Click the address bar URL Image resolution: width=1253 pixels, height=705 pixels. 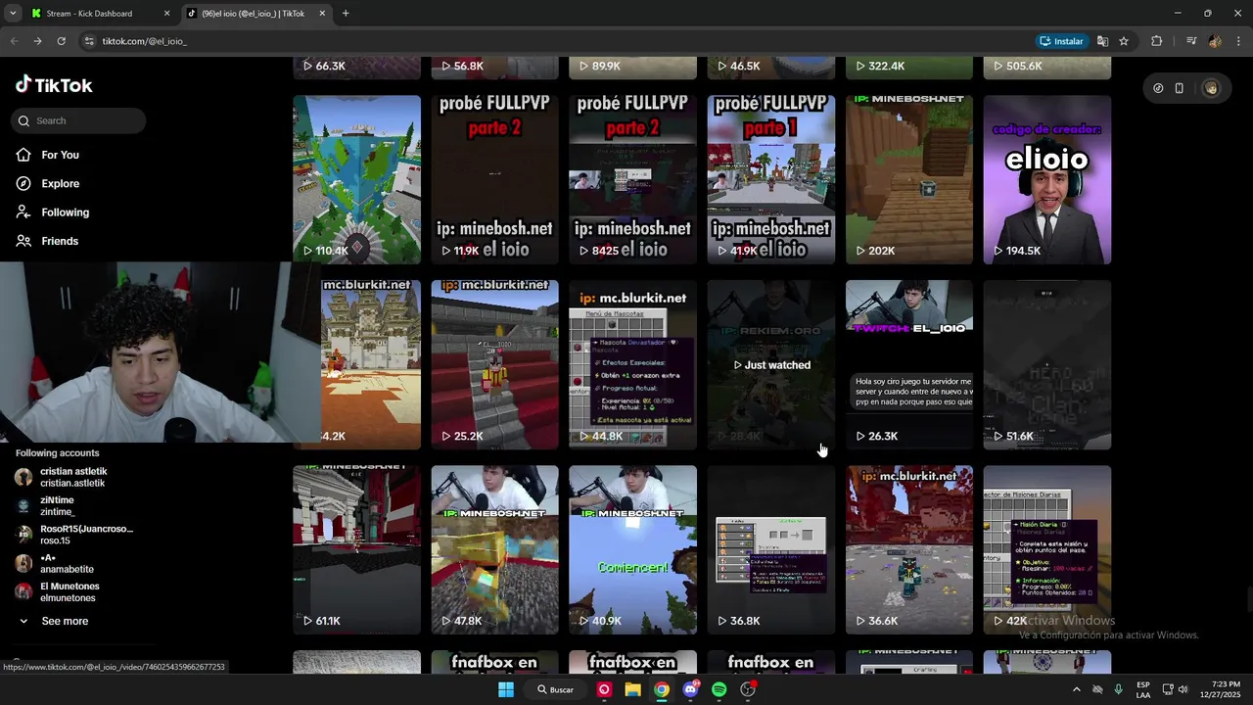(x=144, y=41)
